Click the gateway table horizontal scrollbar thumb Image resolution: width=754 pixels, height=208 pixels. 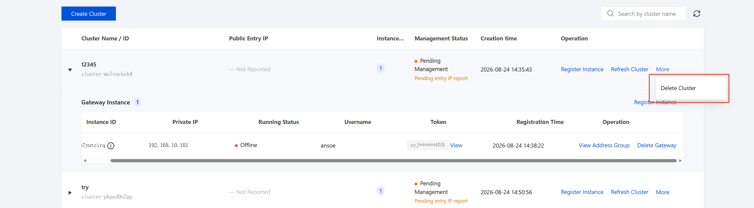[394, 161]
